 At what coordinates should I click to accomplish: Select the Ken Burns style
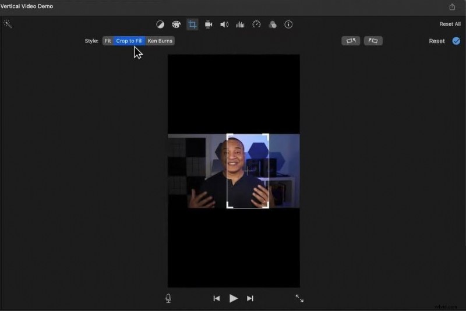click(160, 41)
